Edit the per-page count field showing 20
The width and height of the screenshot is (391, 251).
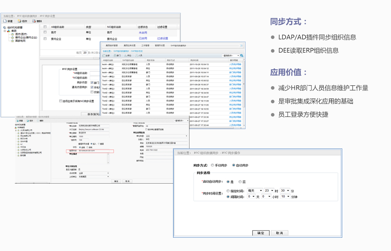click(85, 53)
